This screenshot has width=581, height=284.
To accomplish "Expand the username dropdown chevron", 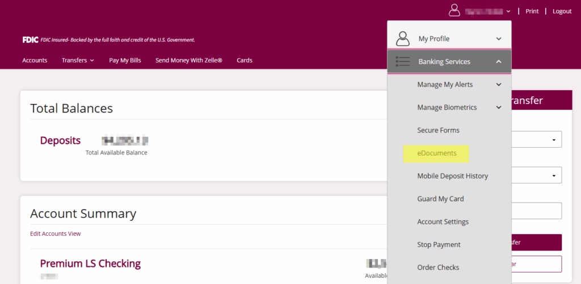I will (508, 11).
